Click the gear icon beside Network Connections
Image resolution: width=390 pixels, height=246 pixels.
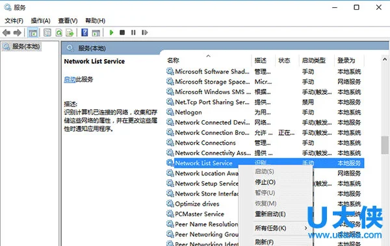pos(170,143)
